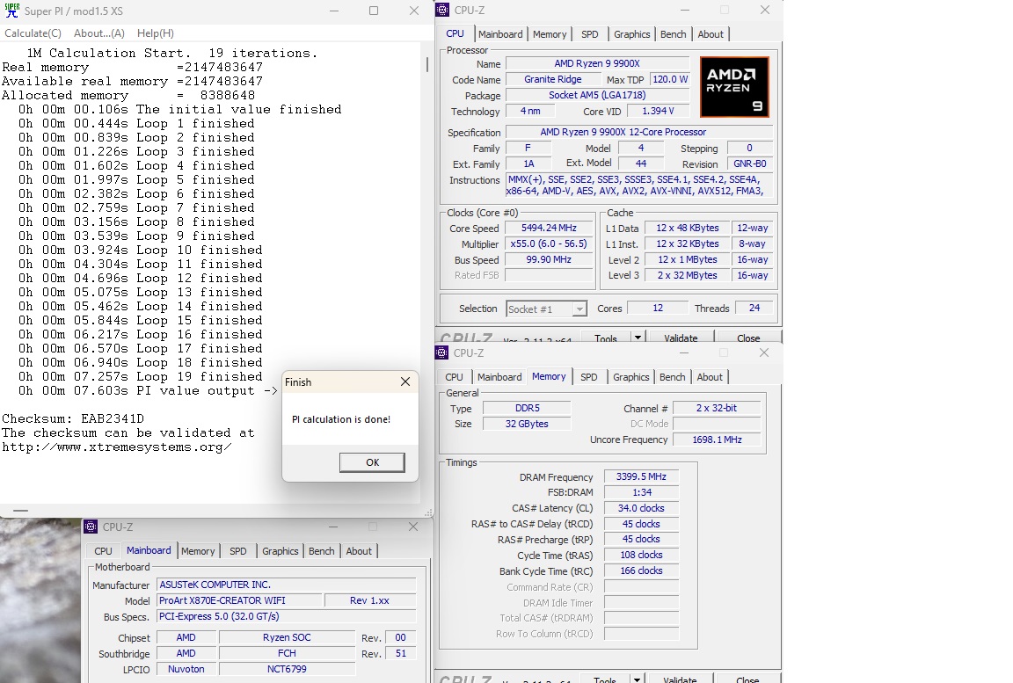Click Close button in top CPU-Z window
Image resolution: width=1013 pixels, height=683 pixels.
748,338
